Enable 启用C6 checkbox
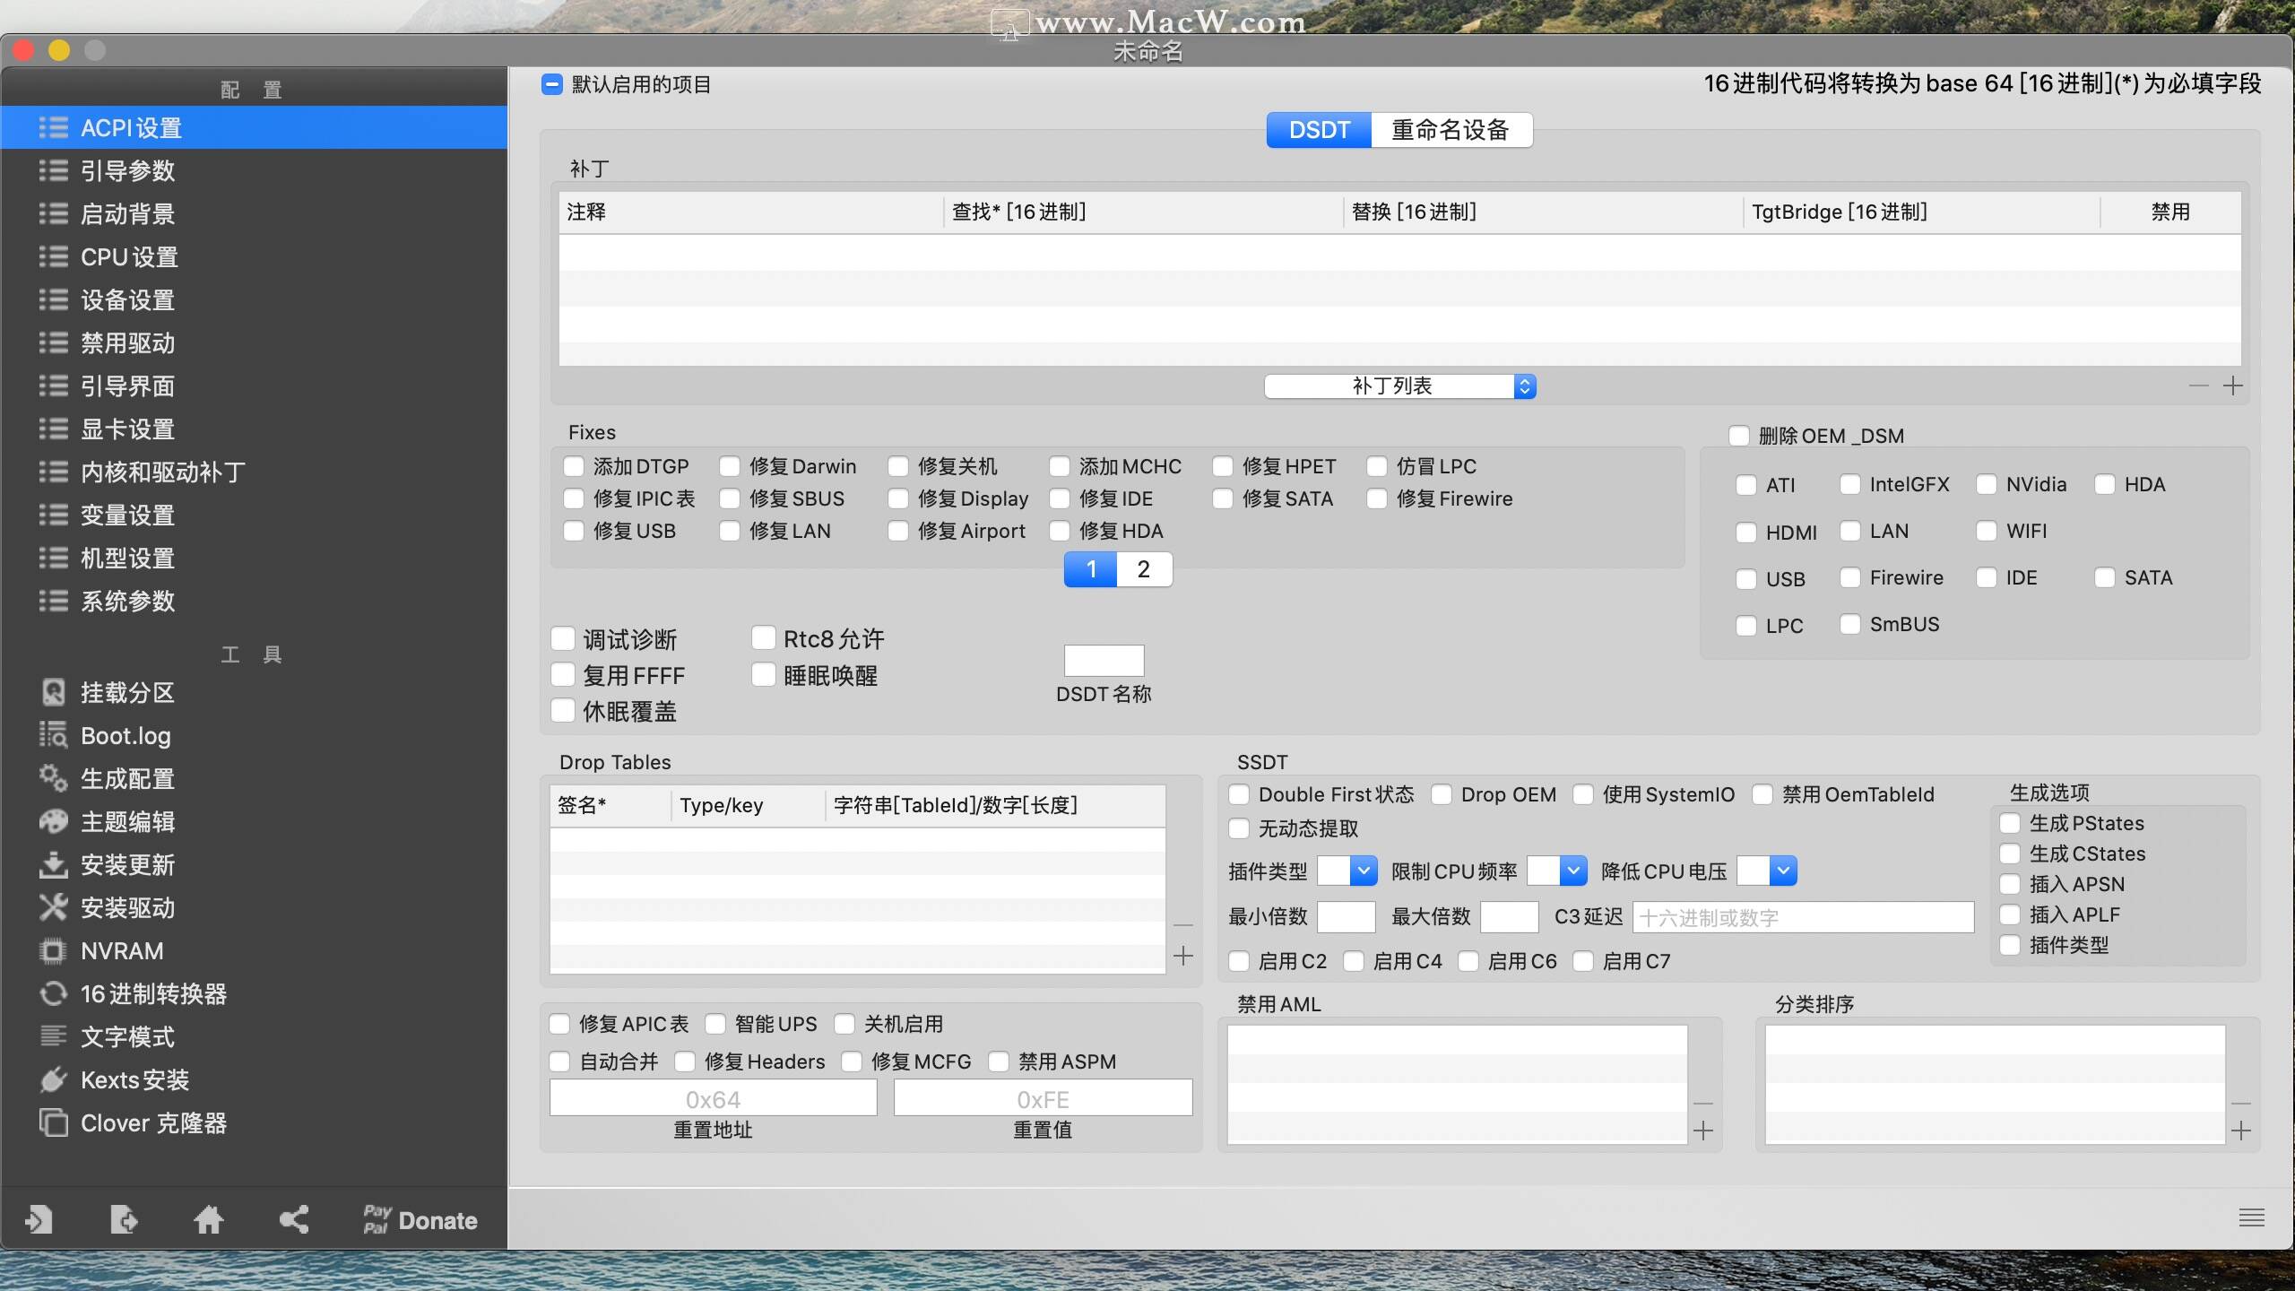This screenshot has height=1291, width=2295. [1468, 961]
